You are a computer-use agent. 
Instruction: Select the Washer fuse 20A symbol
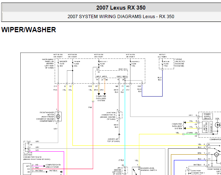click(58, 64)
